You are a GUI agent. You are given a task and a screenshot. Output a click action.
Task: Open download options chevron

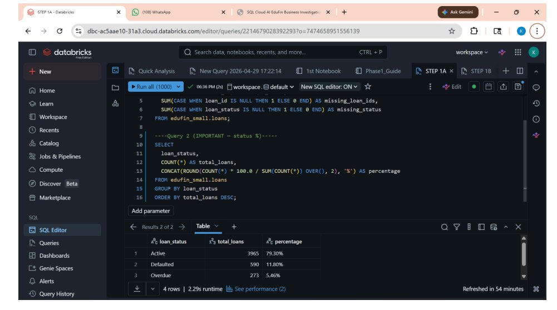pos(153,289)
